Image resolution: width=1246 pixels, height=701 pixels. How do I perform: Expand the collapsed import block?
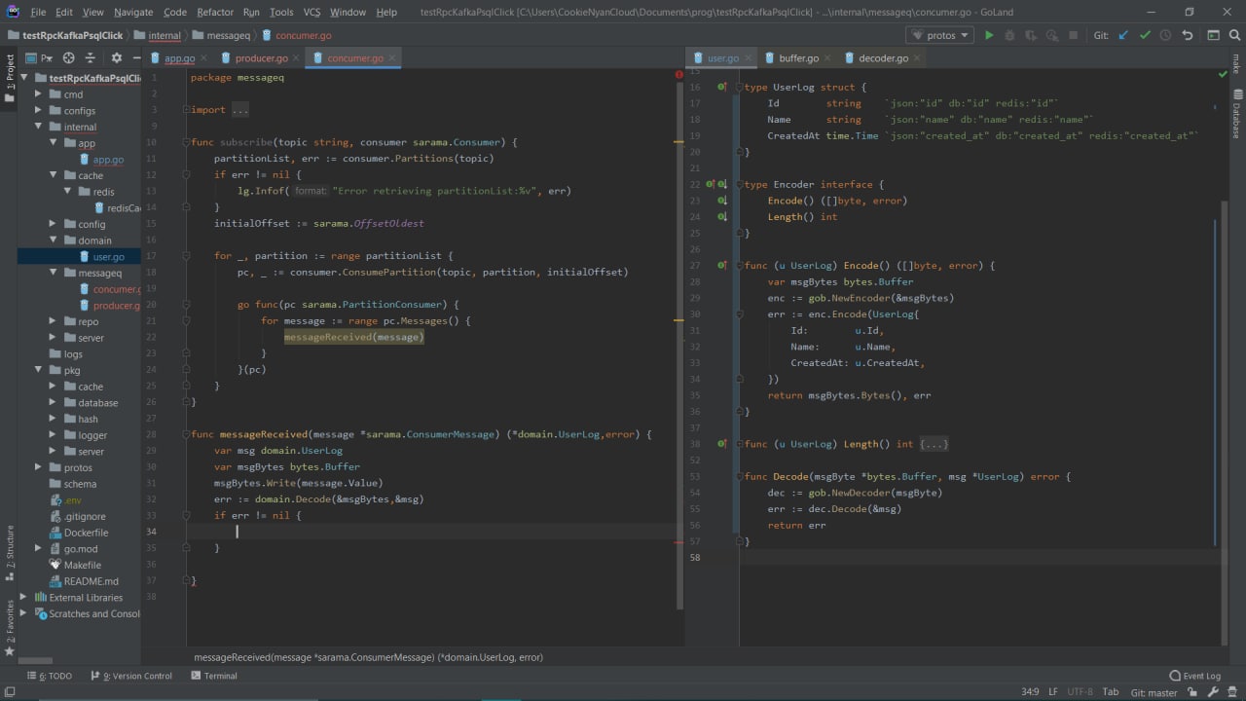tap(239, 110)
